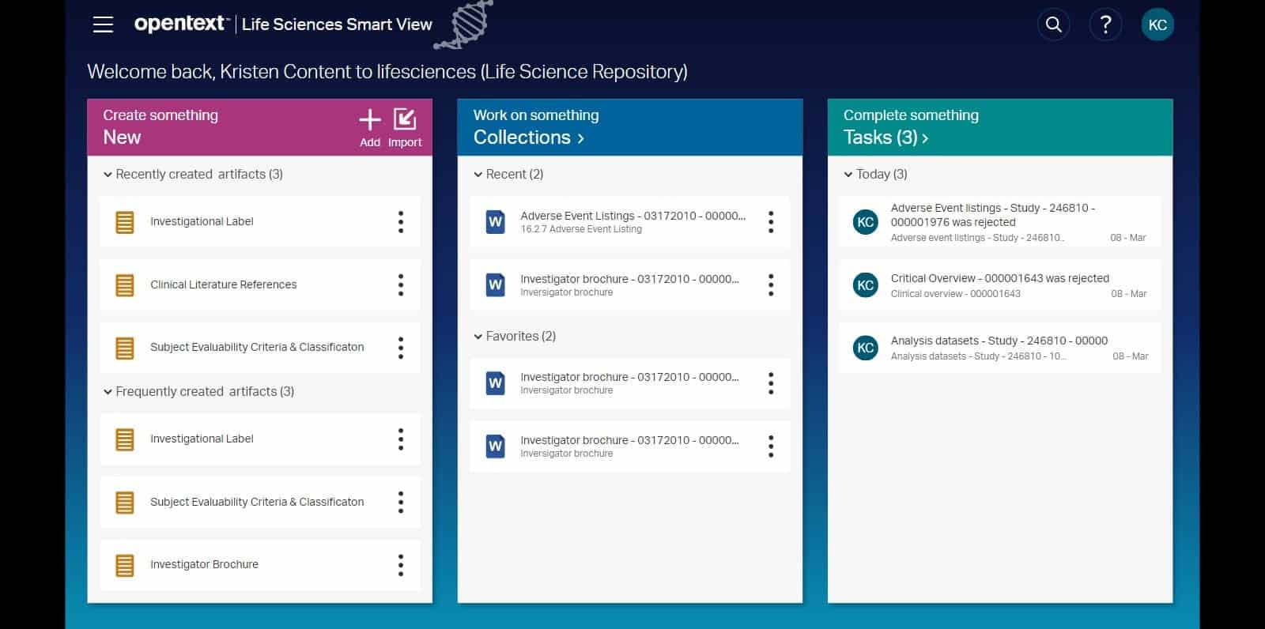The width and height of the screenshot is (1265, 629).
Task: Open Analysis datasets Study task
Action: coord(1000,348)
